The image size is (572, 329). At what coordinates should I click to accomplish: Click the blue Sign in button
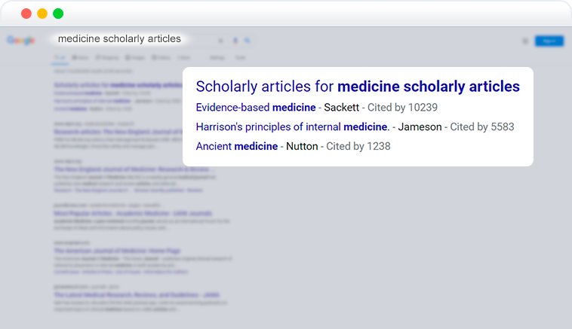(549, 41)
